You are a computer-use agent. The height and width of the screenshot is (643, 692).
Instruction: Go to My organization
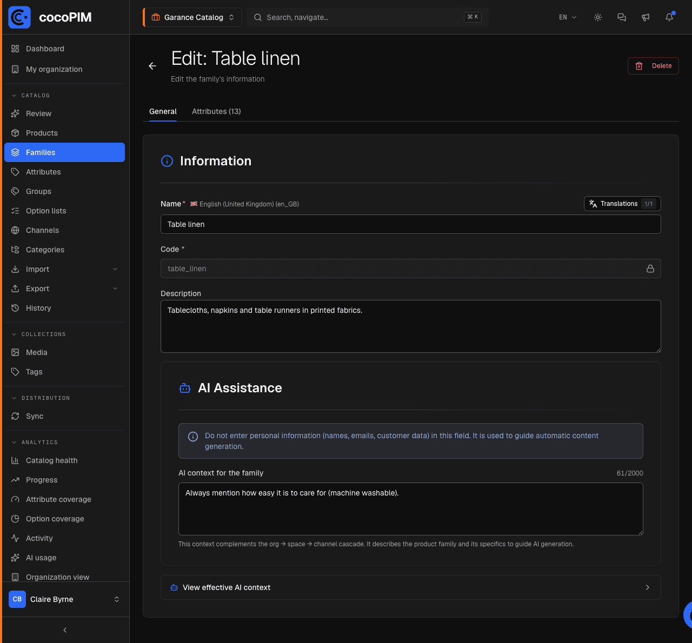65,69
